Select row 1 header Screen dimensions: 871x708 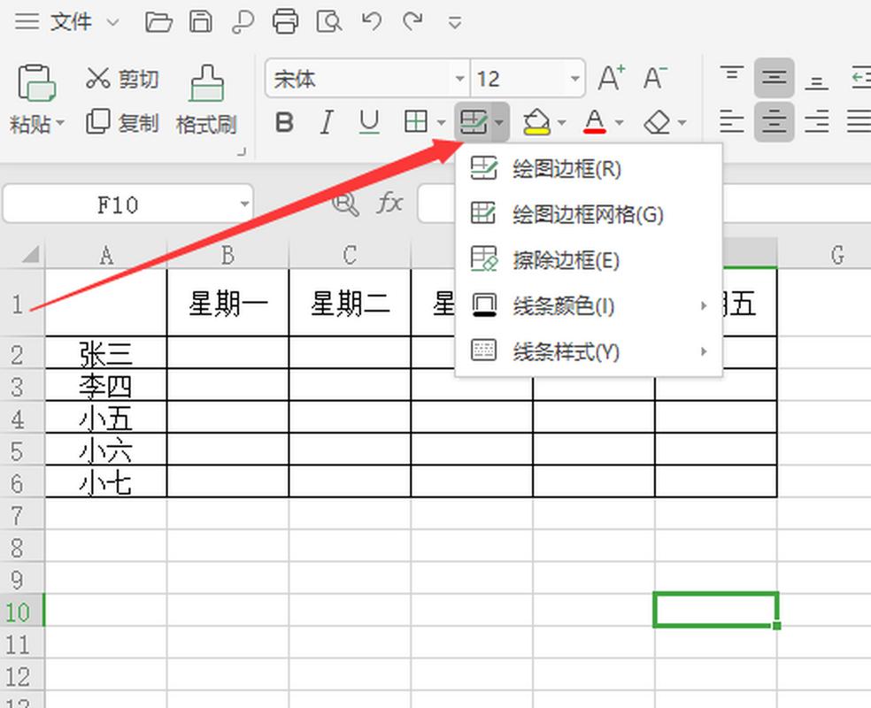point(22,304)
